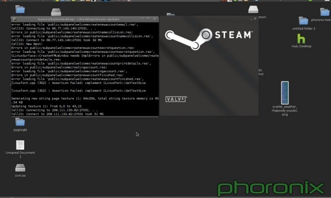
Task: Select the civ4.iso disk image icon
Action: pos(20,168)
